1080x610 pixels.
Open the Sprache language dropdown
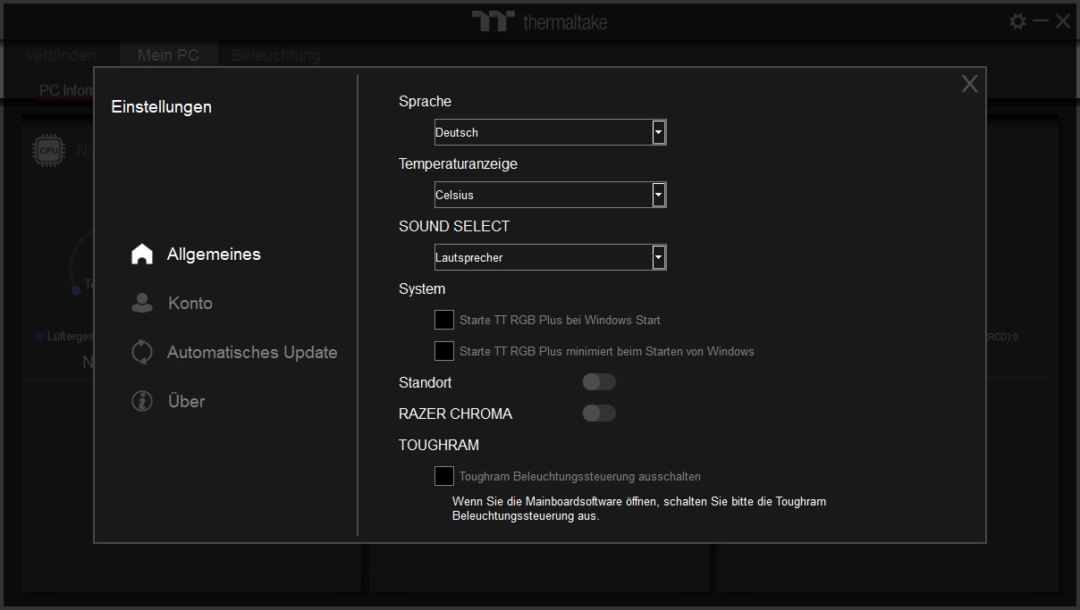click(551, 132)
